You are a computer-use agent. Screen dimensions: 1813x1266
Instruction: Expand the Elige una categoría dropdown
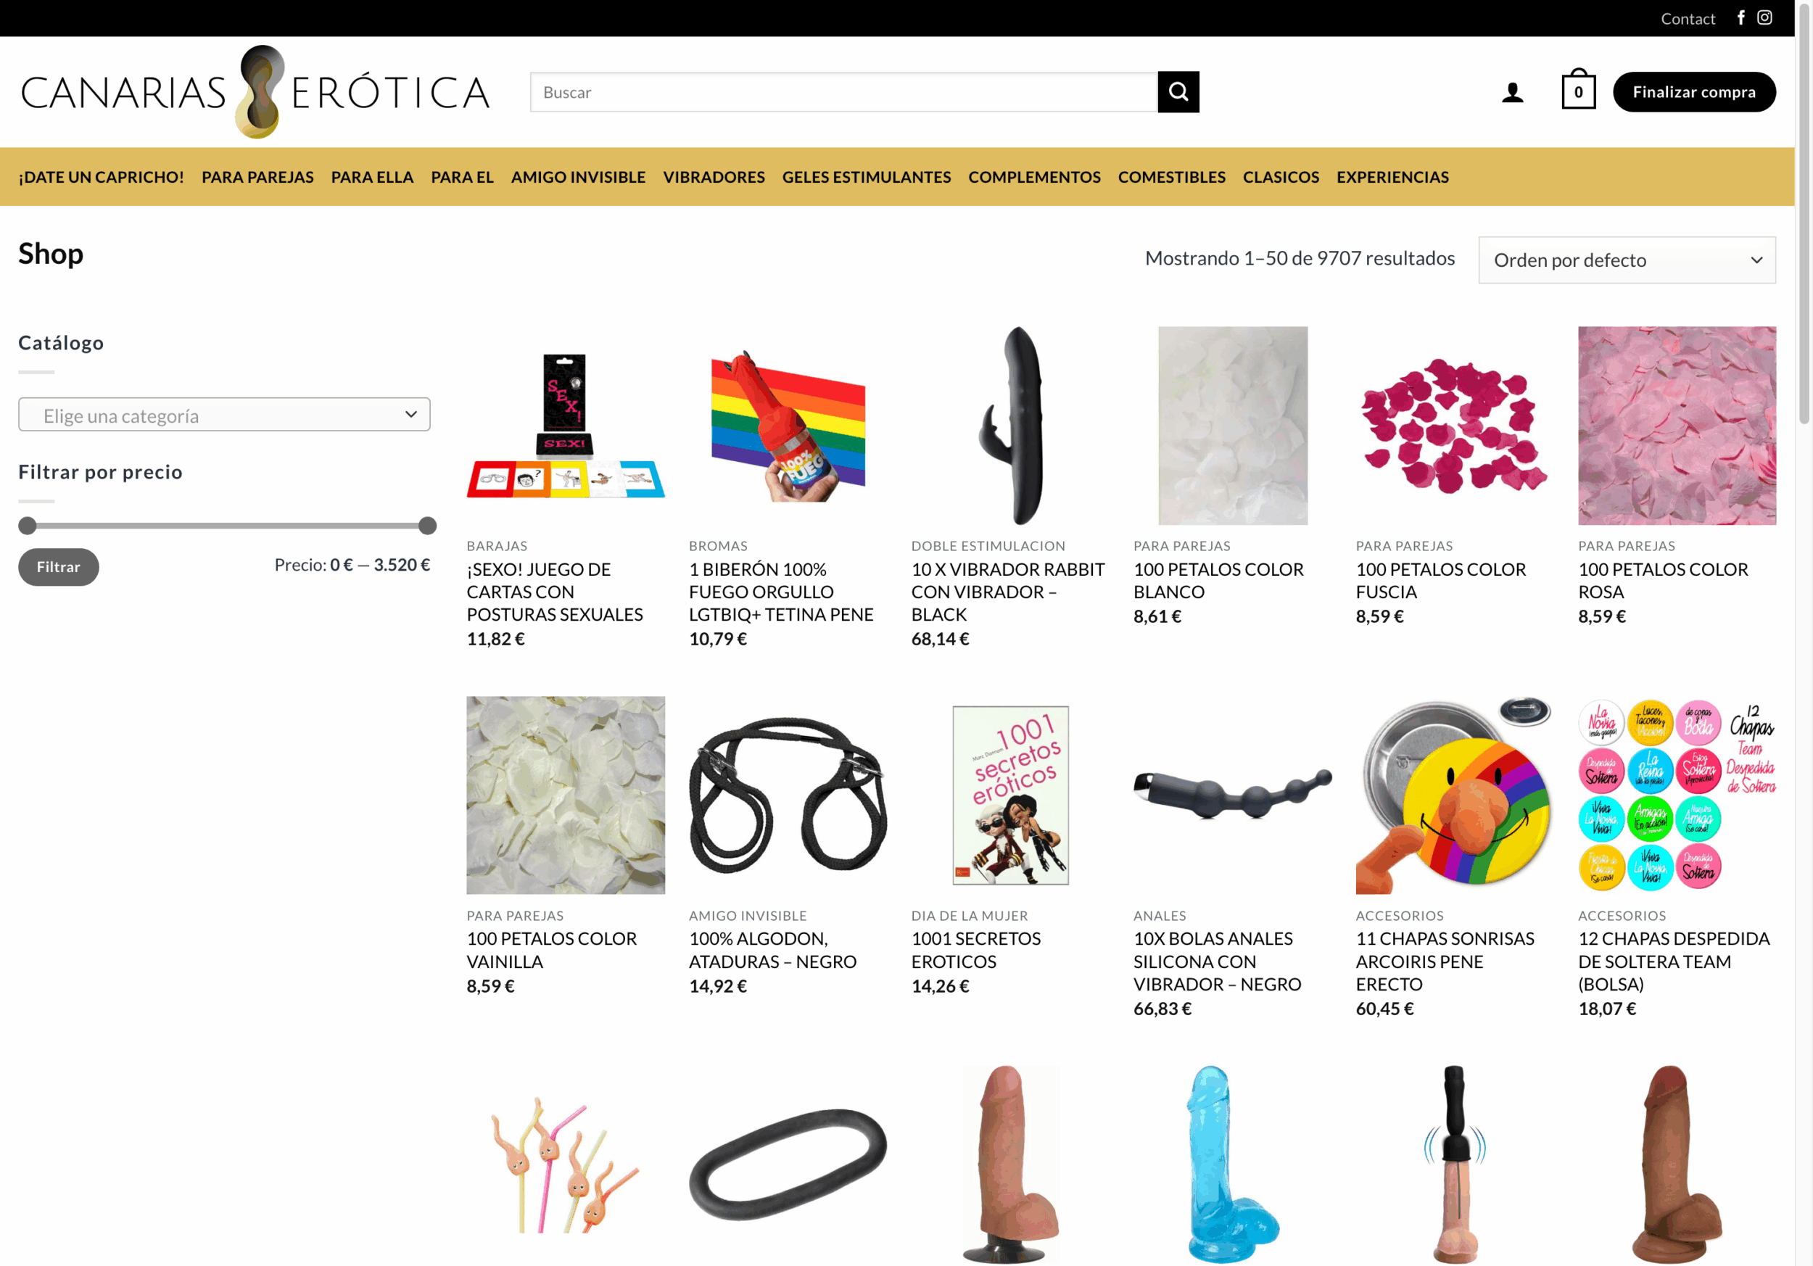click(224, 415)
